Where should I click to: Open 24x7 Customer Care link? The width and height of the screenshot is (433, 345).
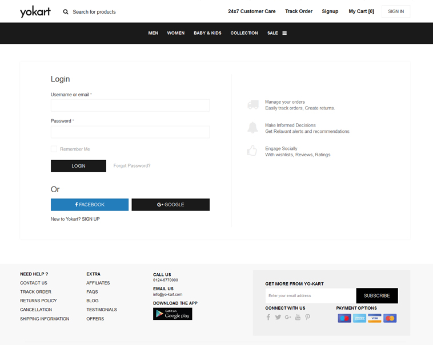(252, 11)
